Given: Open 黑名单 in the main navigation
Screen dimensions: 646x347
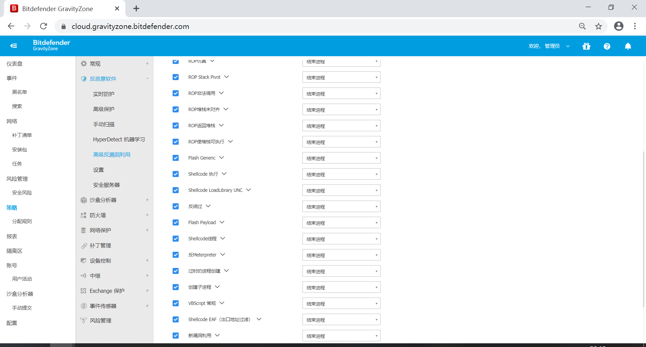Looking at the screenshot, I should (x=20, y=92).
